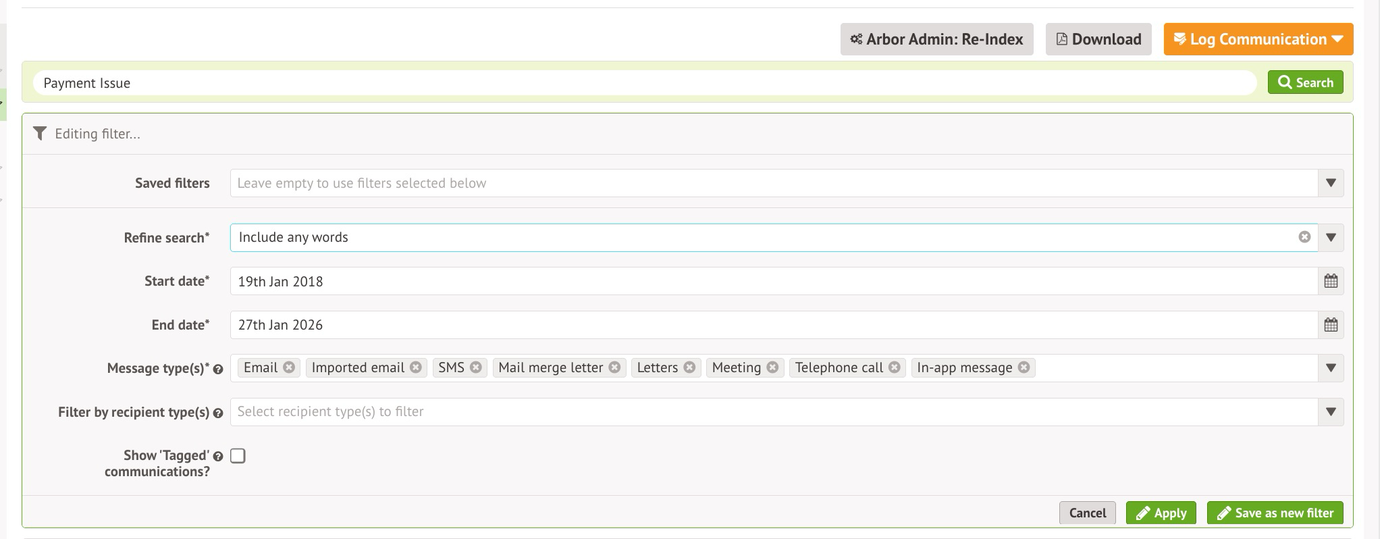Click the Apply button
Image resolution: width=1380 pixels, height=539 pixels.
point(1161,513)
